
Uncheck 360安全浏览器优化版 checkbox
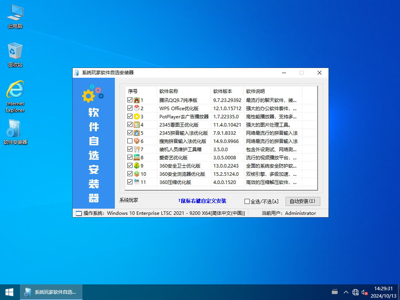[x=130, y=174]
